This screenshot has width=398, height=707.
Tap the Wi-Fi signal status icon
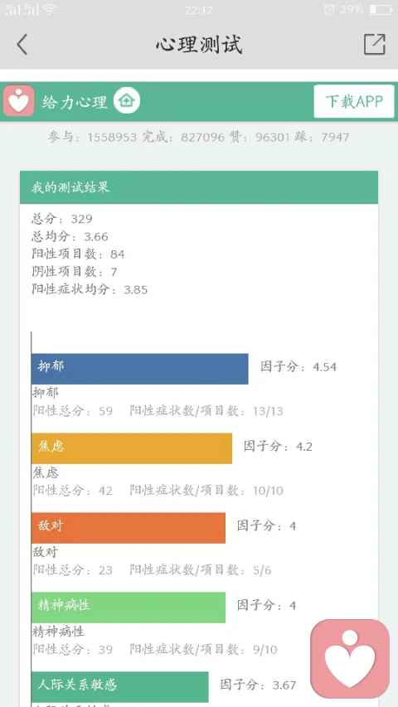coord(49,9)
